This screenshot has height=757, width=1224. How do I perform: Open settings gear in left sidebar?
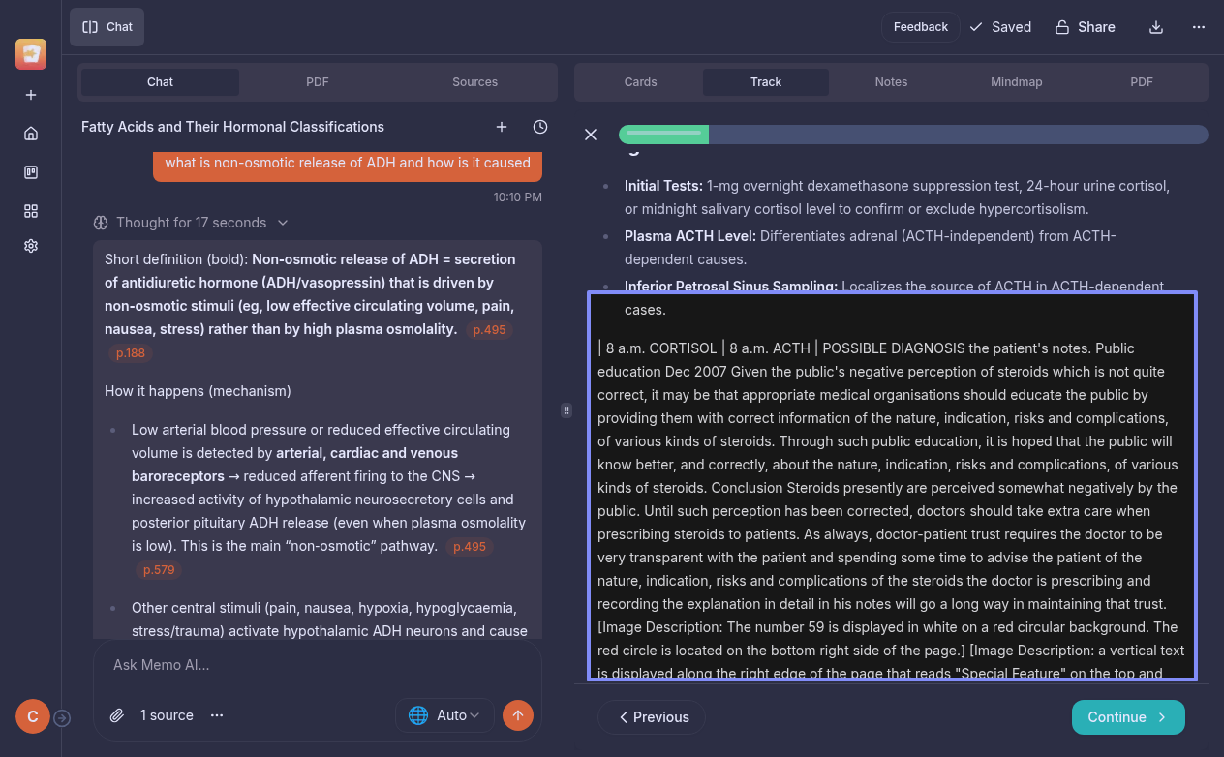31,246
